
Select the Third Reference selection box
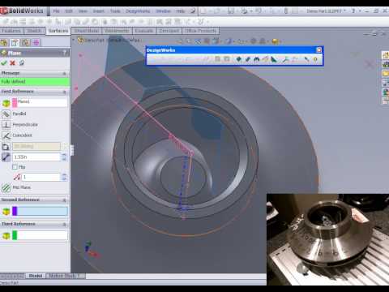(x=40, y=235)
